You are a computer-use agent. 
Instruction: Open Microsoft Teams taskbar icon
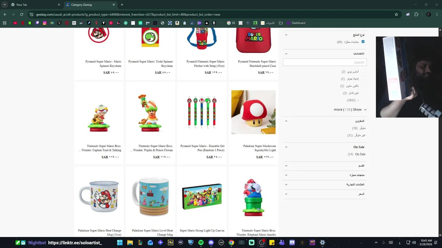point(282,242)
